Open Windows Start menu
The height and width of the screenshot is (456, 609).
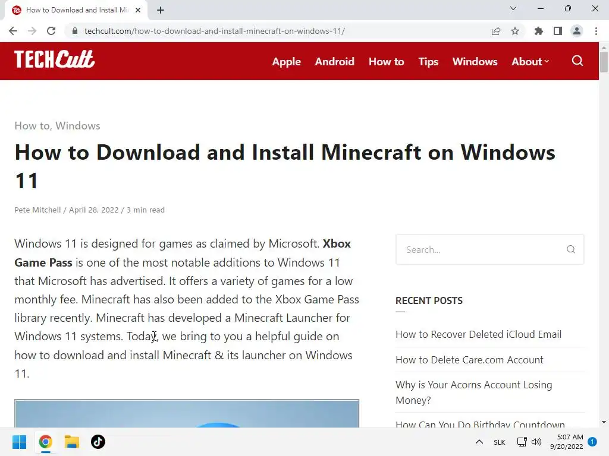[x=19, y=442]
